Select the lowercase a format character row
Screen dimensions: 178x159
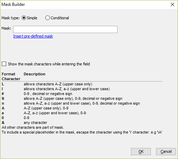pyautogui.click(x=82, y=113)
